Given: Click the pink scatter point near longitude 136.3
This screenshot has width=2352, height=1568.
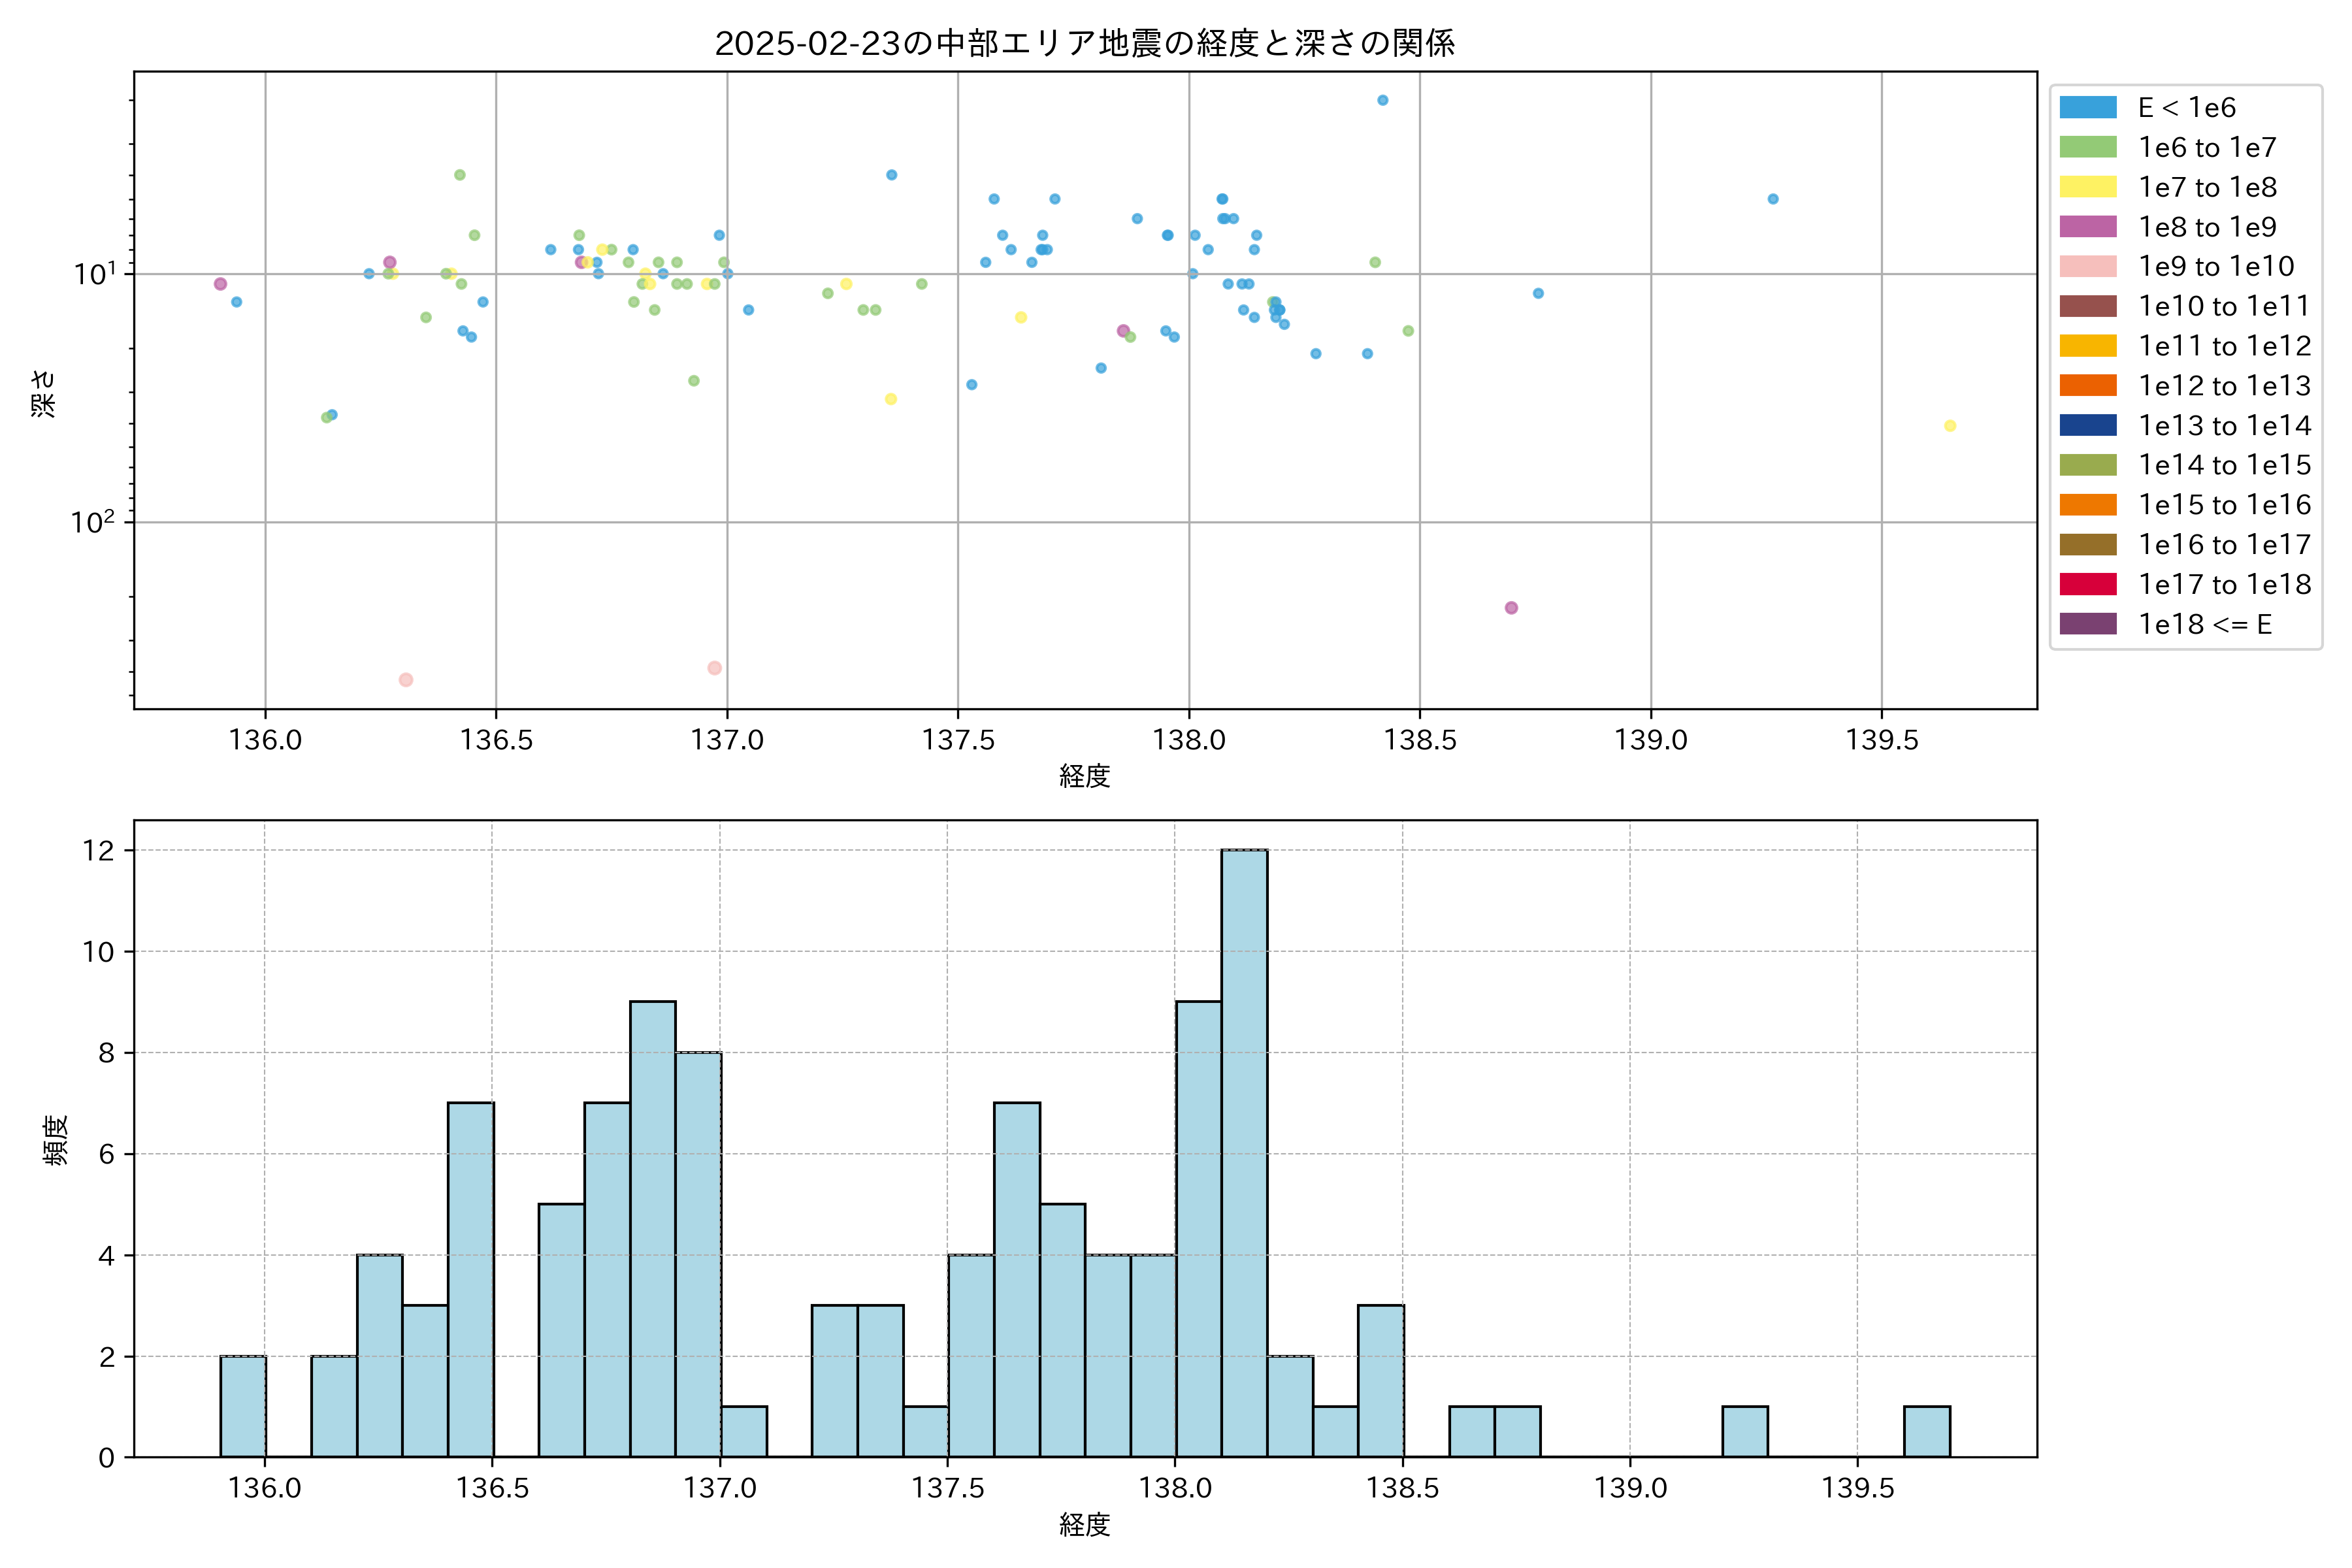Looking at the screenshot, I should pos(406,680).
